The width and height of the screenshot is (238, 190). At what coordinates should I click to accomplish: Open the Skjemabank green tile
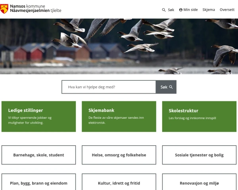119,116
